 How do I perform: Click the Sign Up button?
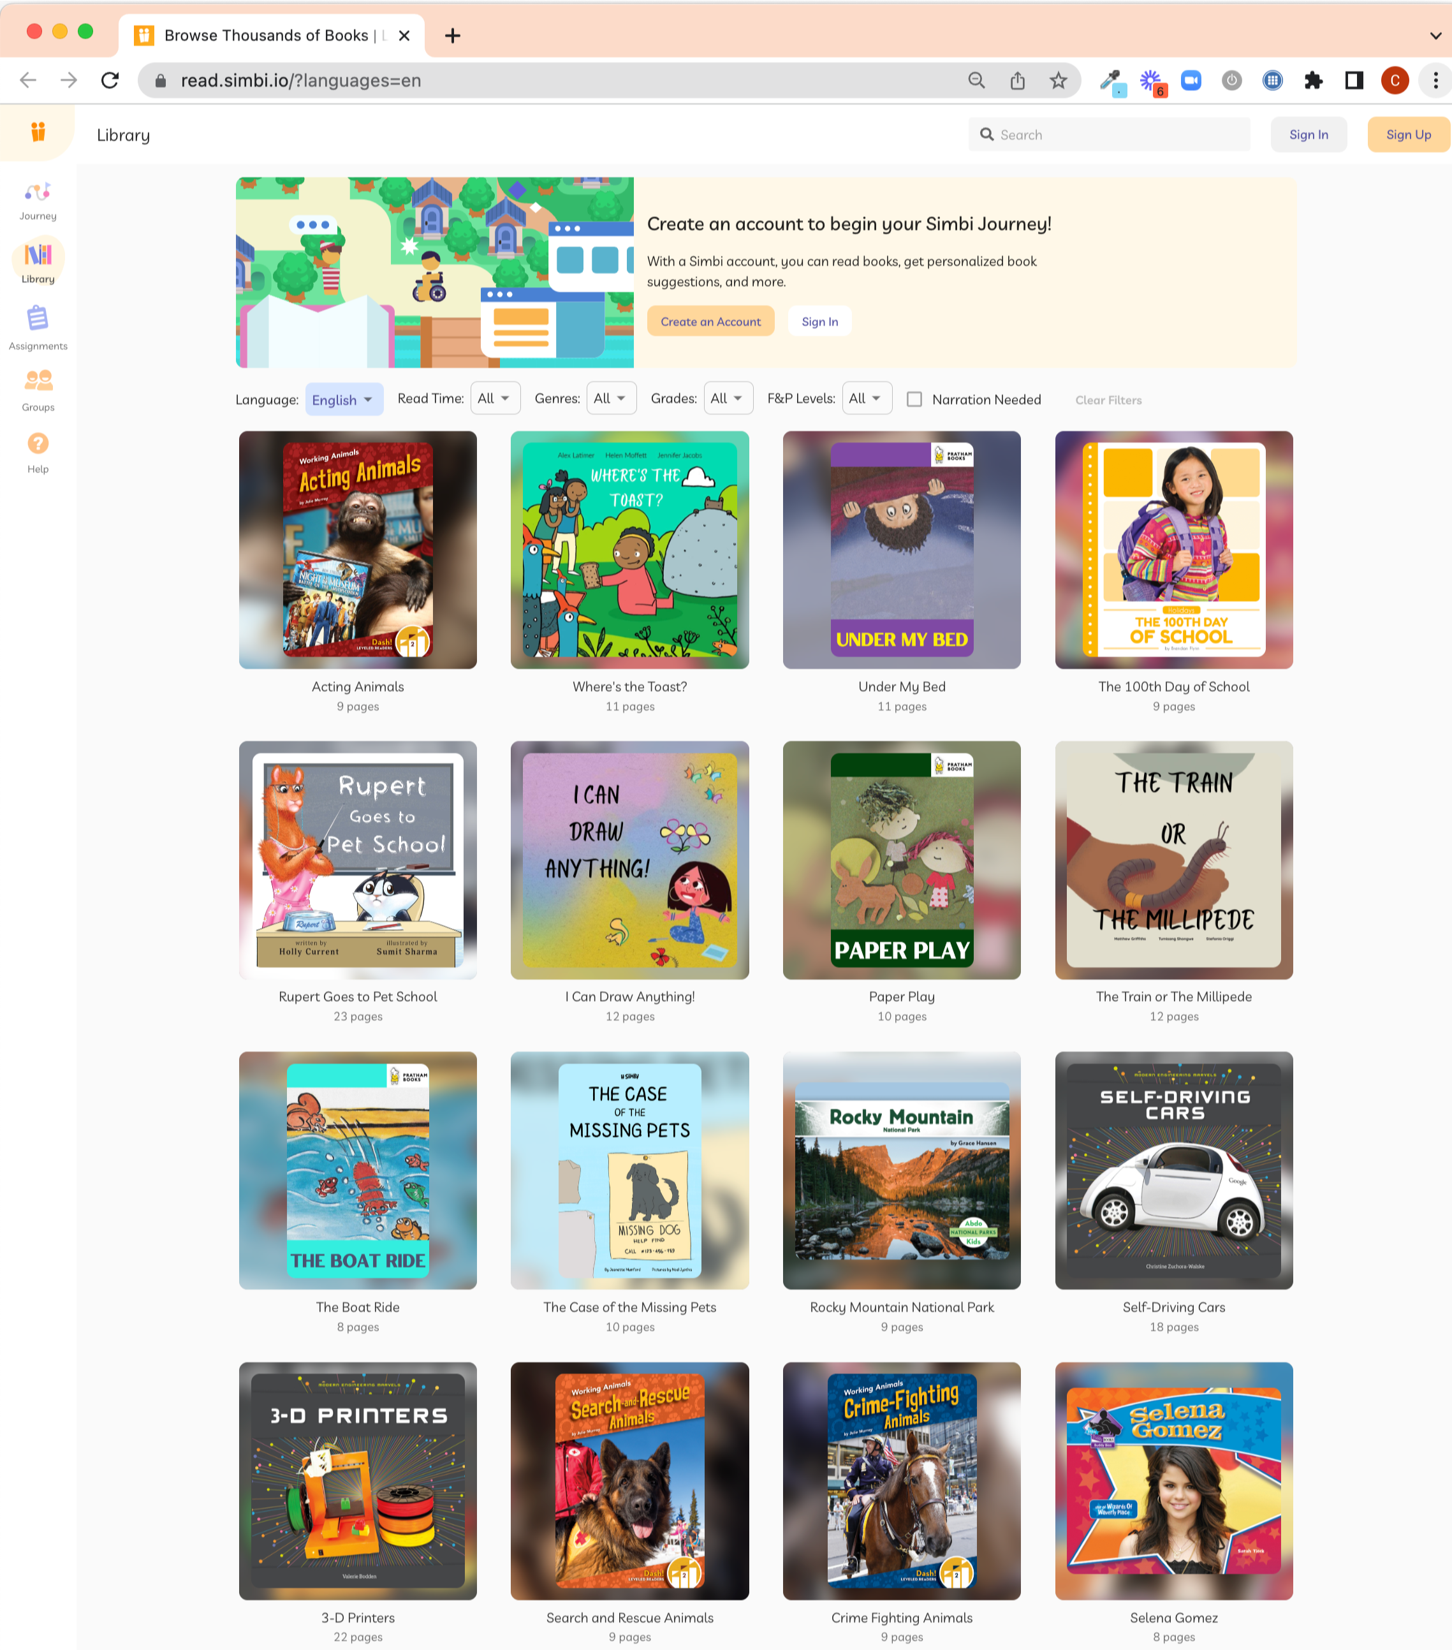[x=1407, y=135]
